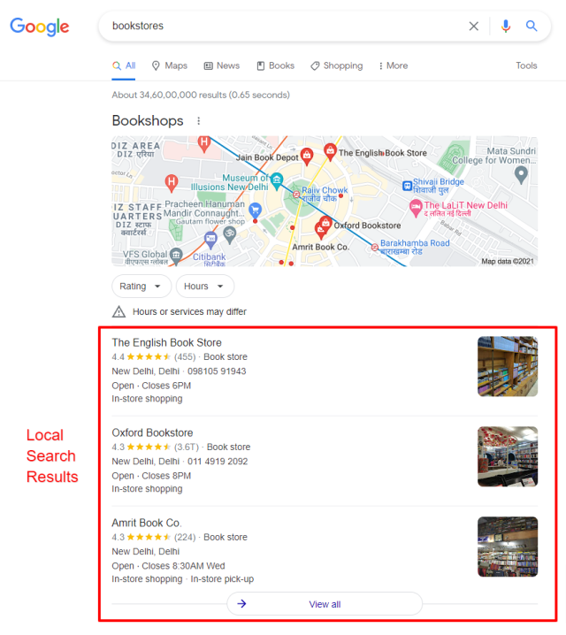Switch to the Books tab
The height and width of the screenshot is (635, 566).
(x=276, y=65)
